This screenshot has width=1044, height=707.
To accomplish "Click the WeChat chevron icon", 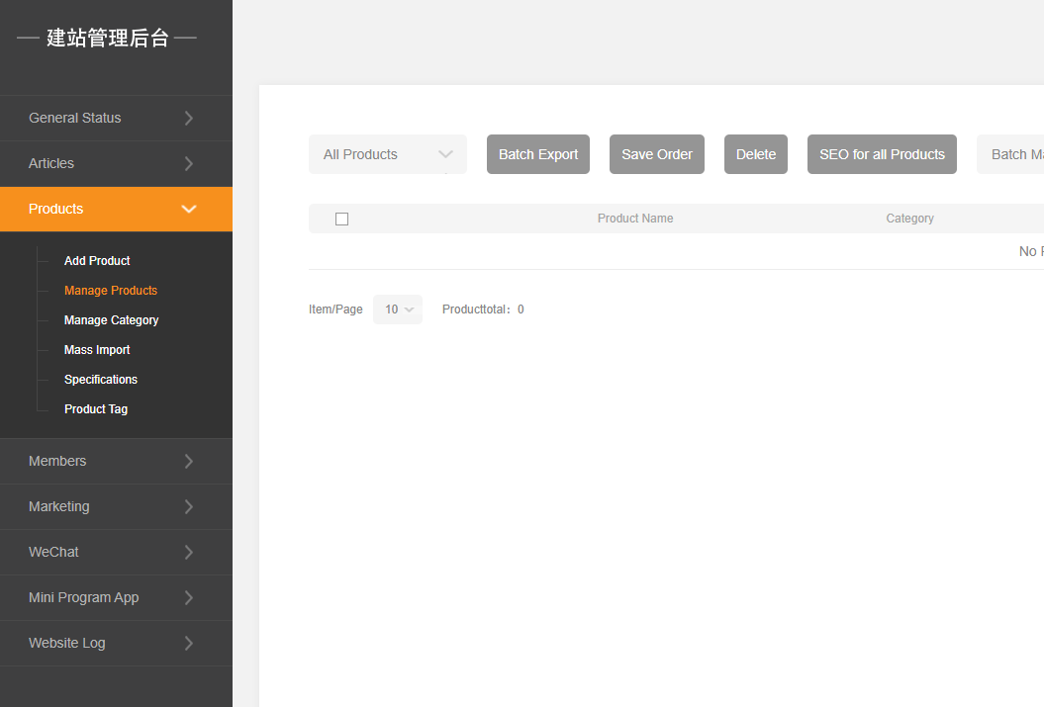I will pyautogui.click(x=188, y=553).
